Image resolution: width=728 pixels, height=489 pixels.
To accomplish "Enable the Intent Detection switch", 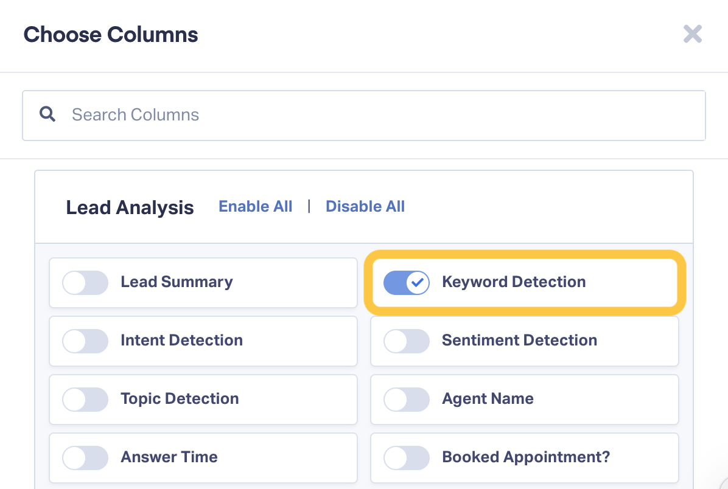I will [85, 341].
